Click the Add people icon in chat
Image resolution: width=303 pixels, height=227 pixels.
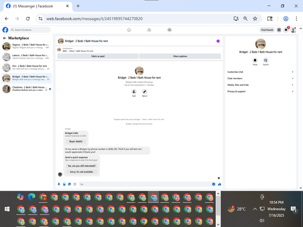pos(134,91)
